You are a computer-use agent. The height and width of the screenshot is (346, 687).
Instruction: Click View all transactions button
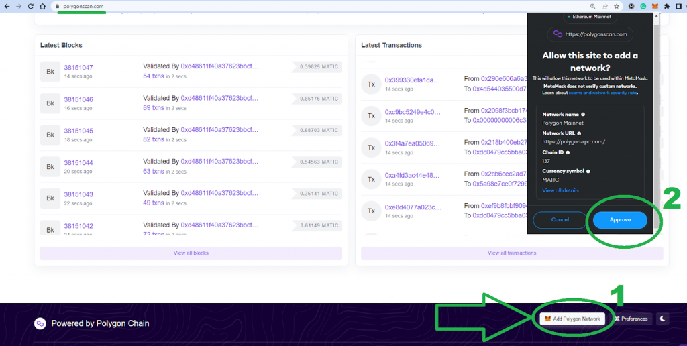(512, 253)
